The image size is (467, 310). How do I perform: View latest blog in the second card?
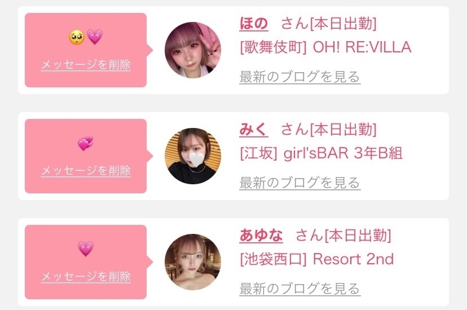pyautogui.click(x=300, y=183)
